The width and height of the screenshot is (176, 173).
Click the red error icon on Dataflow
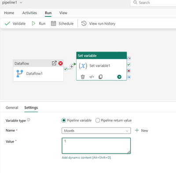(x=60, y=63)
